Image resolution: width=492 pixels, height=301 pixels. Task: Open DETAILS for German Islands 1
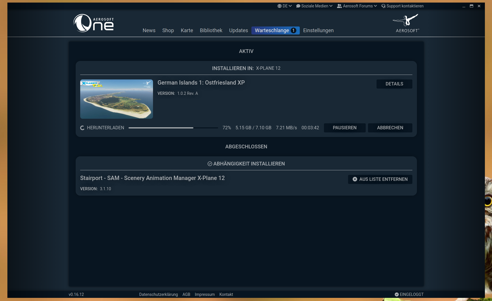tap(394, 84)
